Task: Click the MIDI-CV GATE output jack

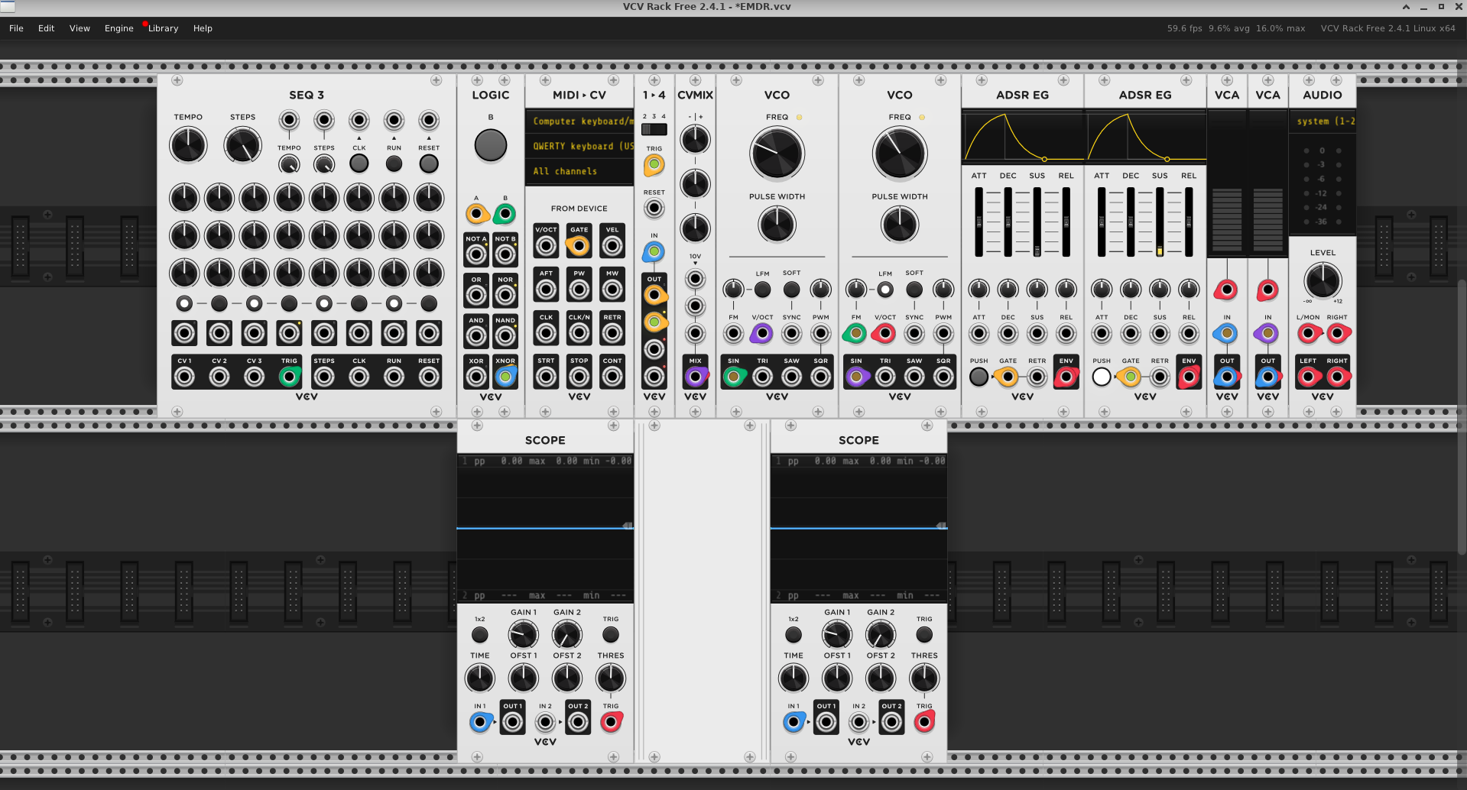Action: pyautogui.click(x=579, y=245)
